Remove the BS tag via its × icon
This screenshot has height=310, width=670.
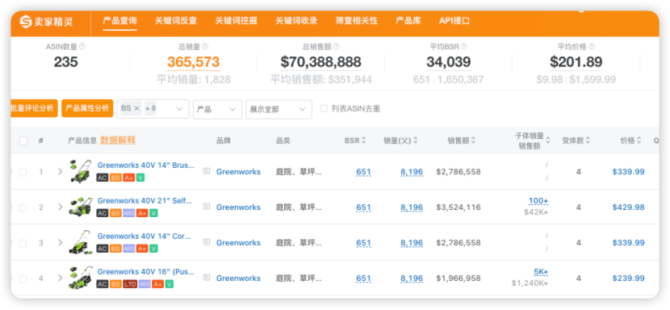136,109
